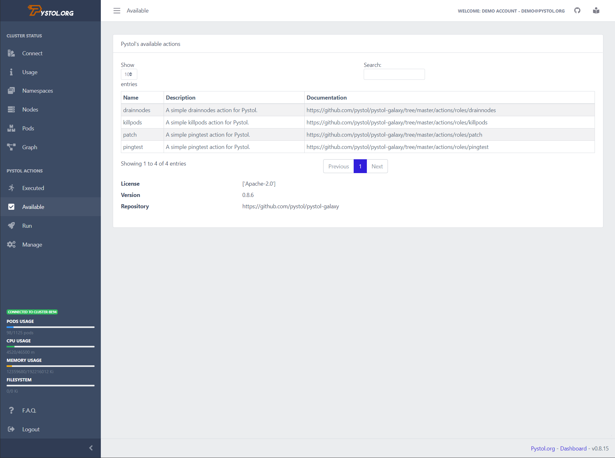The width and height of the screenshot is (615, 458).
Task: Open the Graph diagram icon
Action: pos(11,147)
